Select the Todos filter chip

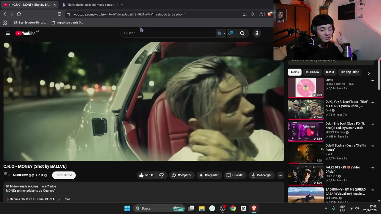[295, 72]
